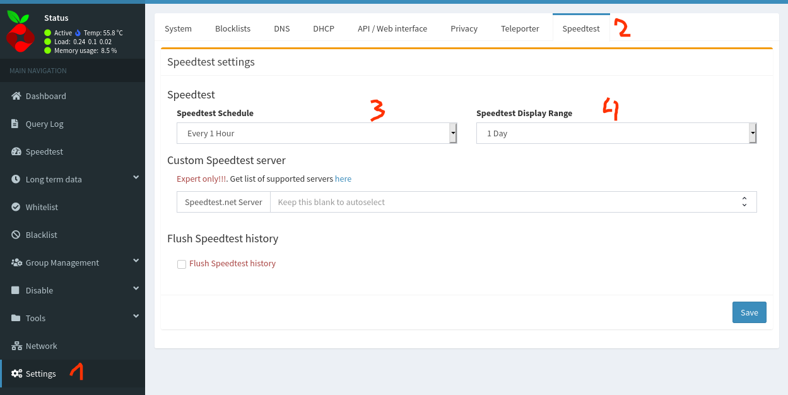Click the blue temperature droplet icon
788x395 pixels.
[x=78, y=33]
